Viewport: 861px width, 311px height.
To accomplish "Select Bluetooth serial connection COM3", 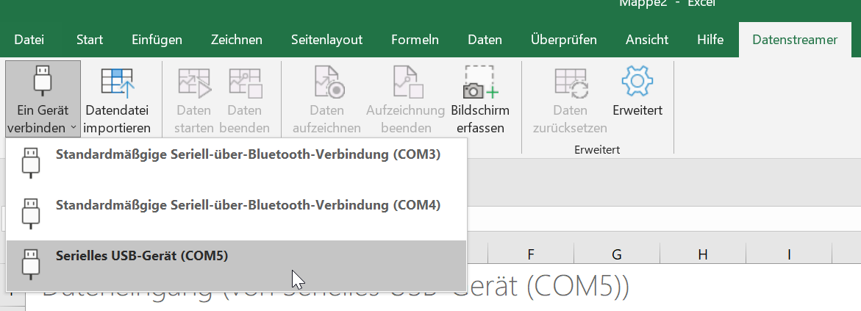I will coord(236,163).
